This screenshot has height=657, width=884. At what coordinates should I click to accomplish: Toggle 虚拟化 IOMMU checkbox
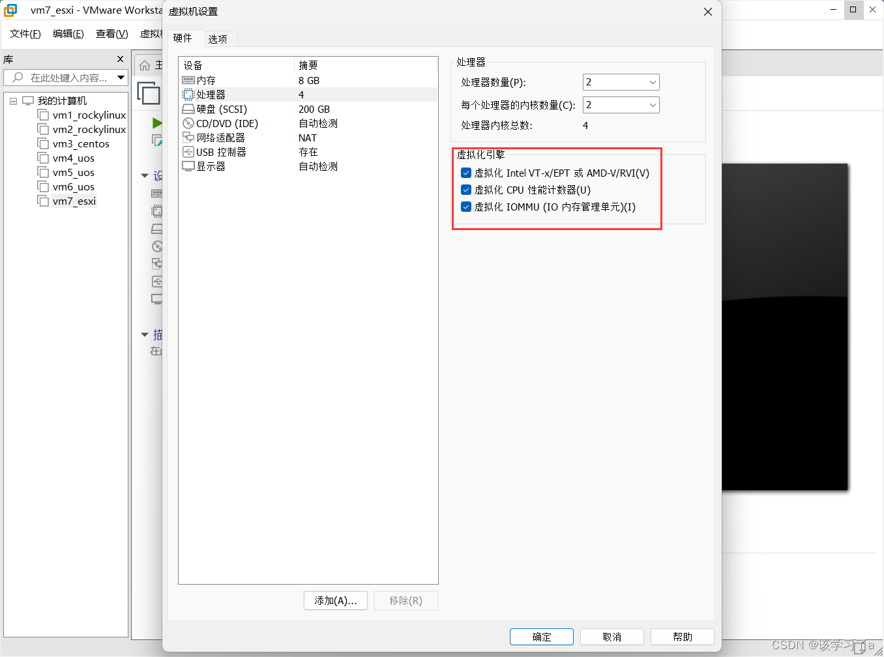pos(466,207)
